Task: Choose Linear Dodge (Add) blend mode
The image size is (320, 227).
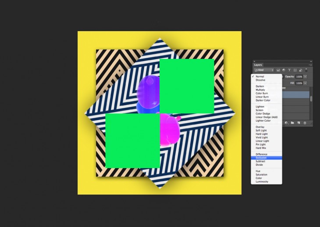Action: [267, 117]
